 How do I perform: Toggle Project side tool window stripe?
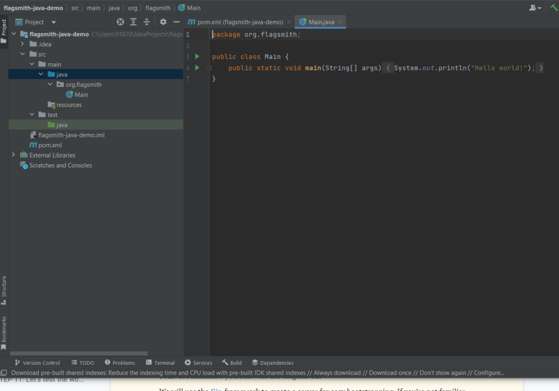[4, 31]
